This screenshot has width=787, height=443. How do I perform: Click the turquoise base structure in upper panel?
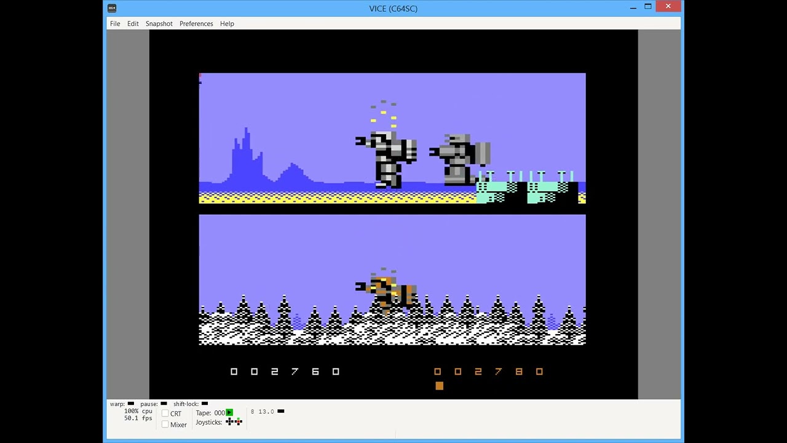[x=528, y=188]
